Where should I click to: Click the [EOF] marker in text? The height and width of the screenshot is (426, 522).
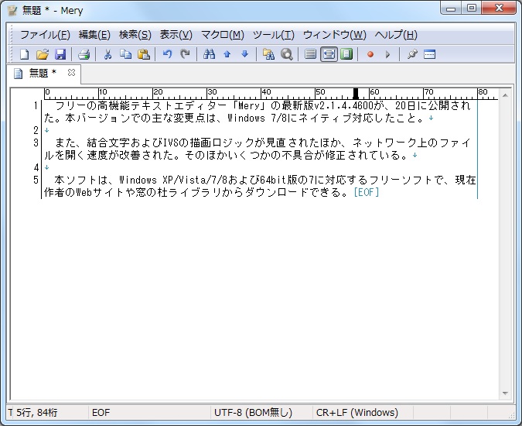coord(367,192)
